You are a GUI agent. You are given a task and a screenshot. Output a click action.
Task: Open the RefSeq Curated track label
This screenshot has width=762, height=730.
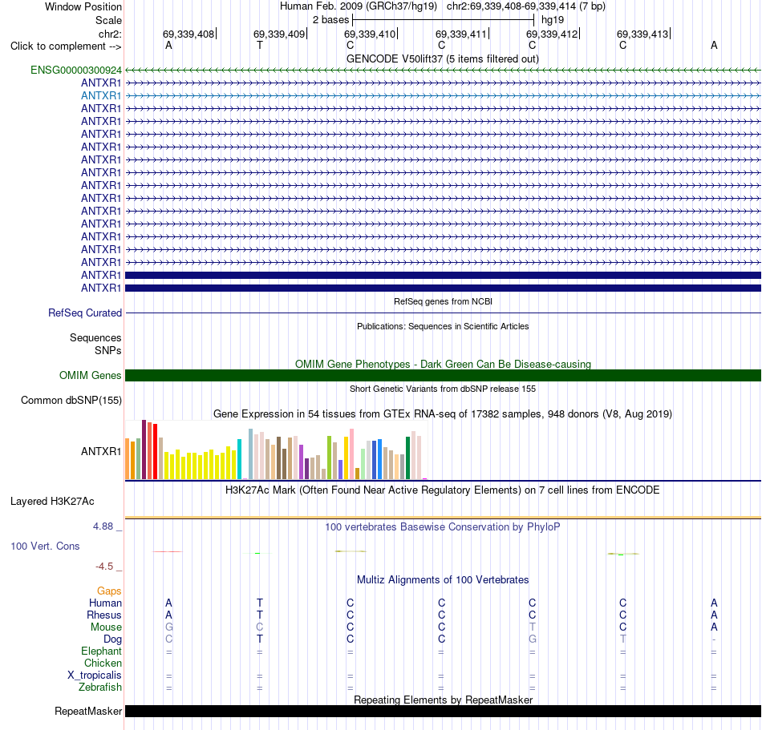pyautogui.click(x=85, y=313)
